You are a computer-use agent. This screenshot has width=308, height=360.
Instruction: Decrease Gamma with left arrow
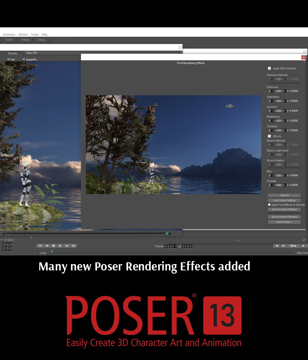[269, 111]
